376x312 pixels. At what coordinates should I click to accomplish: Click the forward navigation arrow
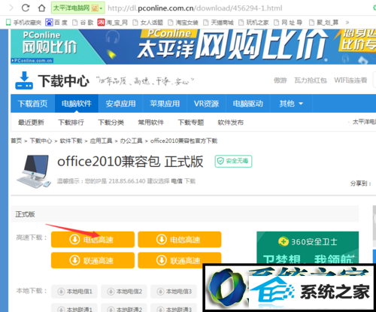pos(11,8)
